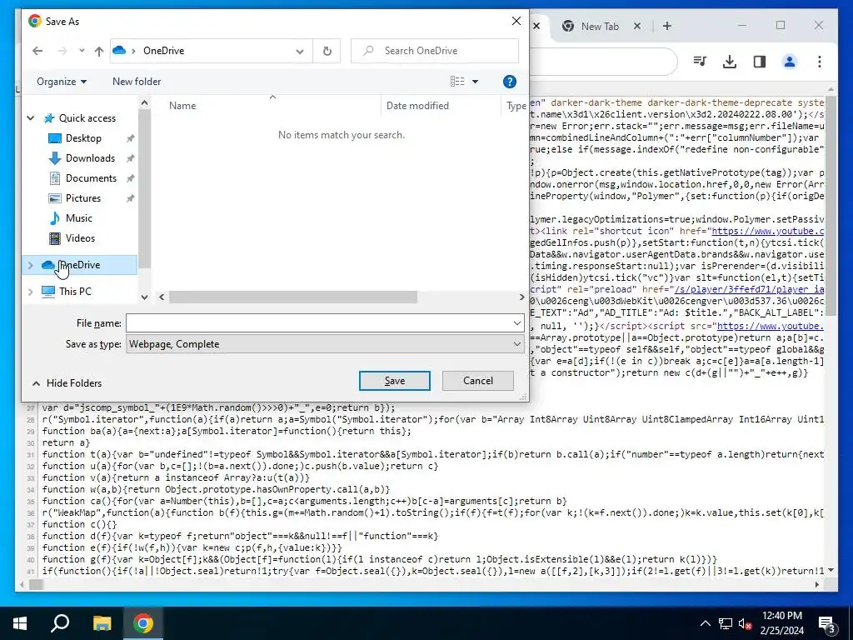Go back in Save As dialog
The height and width of the screenshot is (640, 853).
click(37, 51)
